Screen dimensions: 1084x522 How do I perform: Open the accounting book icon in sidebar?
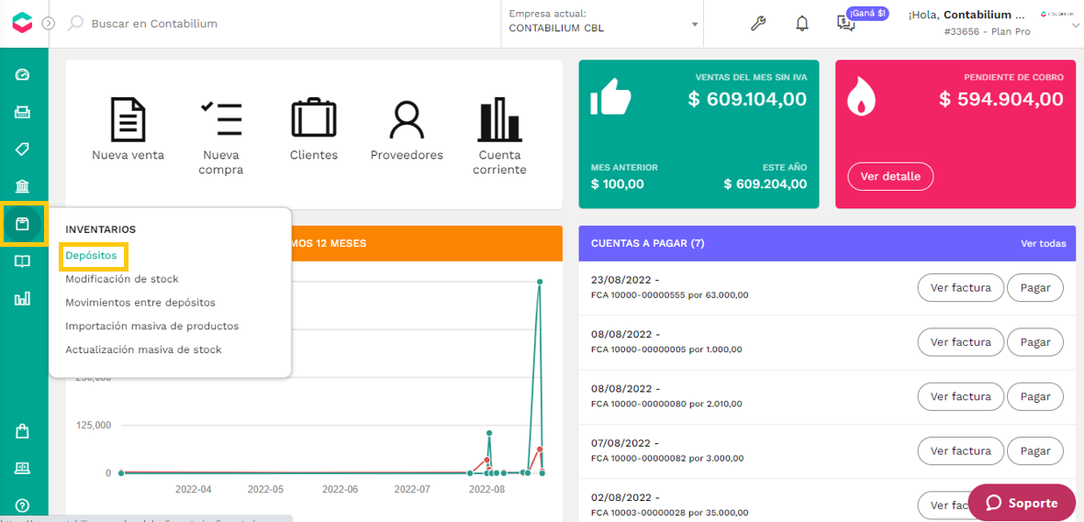tap(23, 261)
